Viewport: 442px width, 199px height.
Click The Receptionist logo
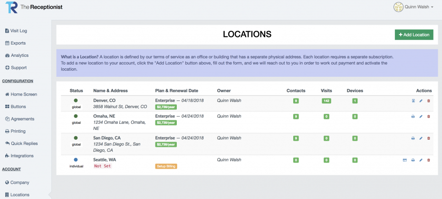point(34,7)
